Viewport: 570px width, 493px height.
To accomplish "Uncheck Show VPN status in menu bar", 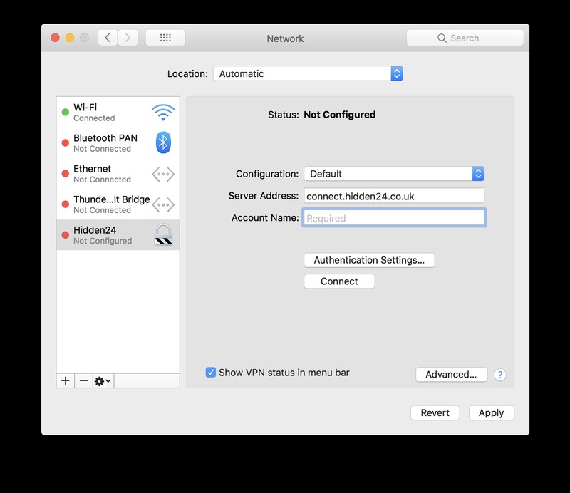I will click(210, 373).
